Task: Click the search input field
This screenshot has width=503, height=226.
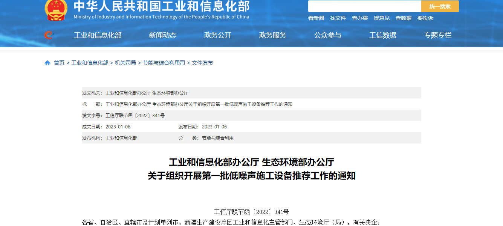Action: [364, 6]
